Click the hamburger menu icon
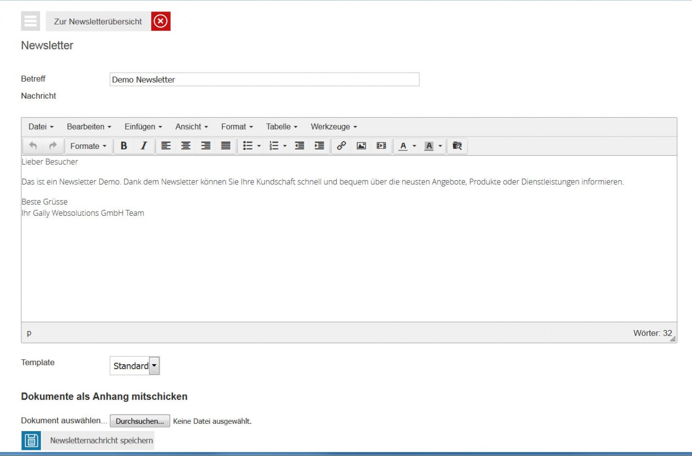The height and width of the screenshot is (456, 692). pyautogui.click(x=30, y=21)
